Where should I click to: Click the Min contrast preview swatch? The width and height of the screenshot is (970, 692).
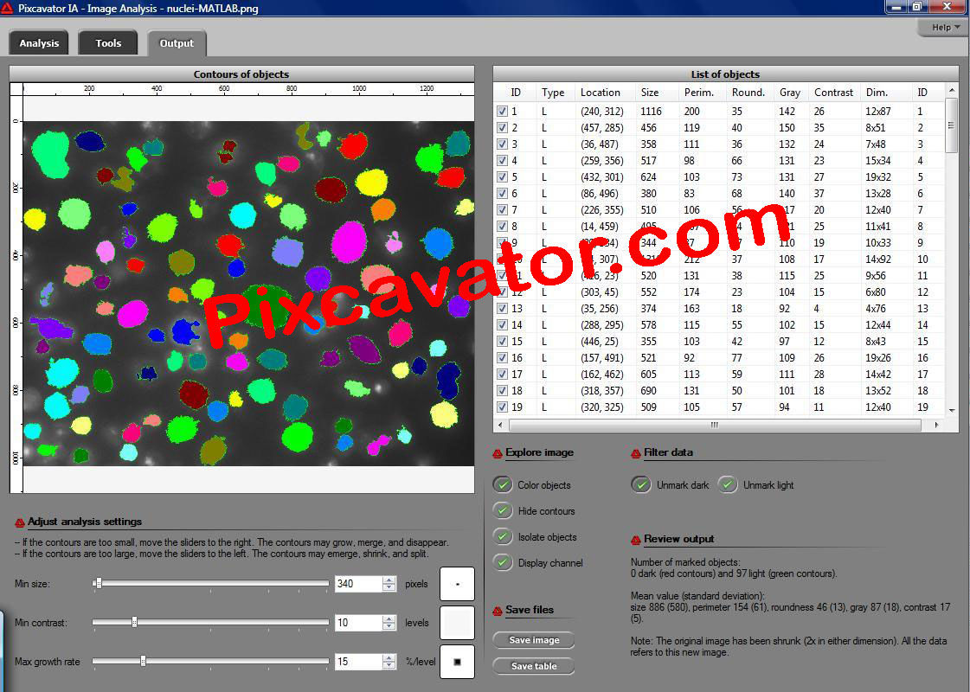click(x=458, y=623)
